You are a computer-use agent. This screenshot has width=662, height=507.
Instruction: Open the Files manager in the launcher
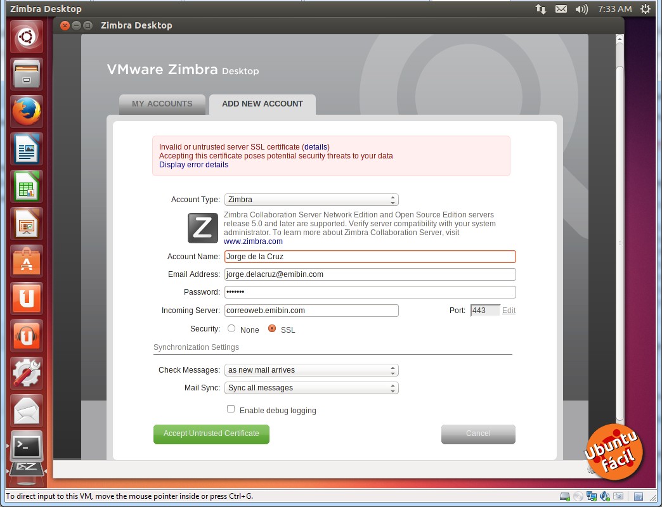pos(27,74)
